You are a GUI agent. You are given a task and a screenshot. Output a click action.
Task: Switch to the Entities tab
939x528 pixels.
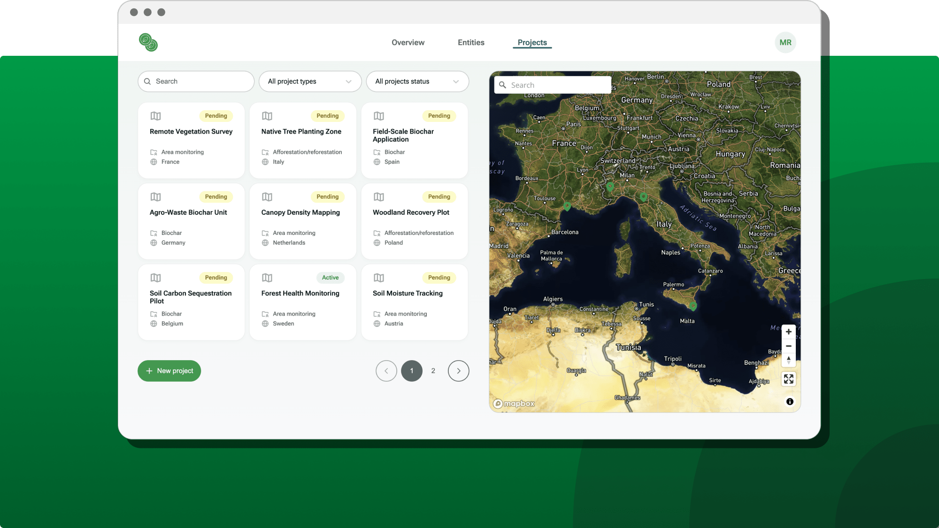click(x=471, y=42)
